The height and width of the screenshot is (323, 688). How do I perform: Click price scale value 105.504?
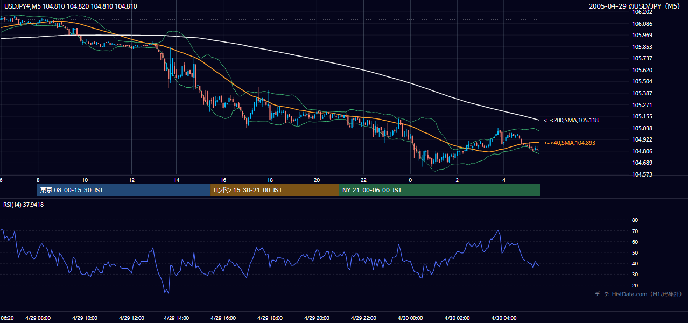pyautogui.click(x=642, y=82)
